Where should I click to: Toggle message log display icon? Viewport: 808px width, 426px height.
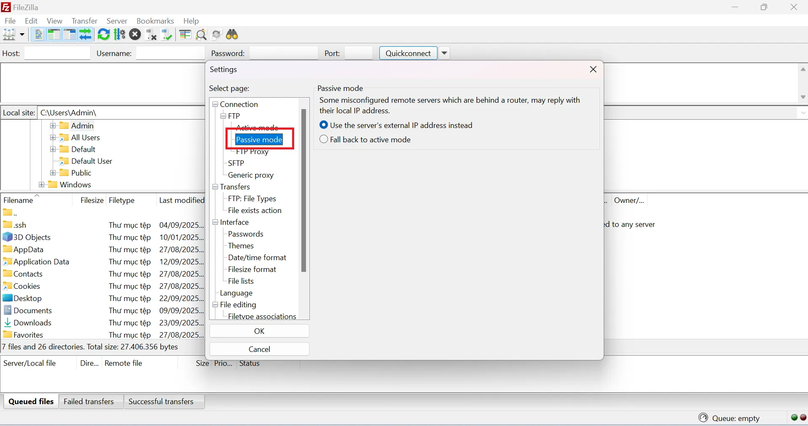tap(38, 35)
